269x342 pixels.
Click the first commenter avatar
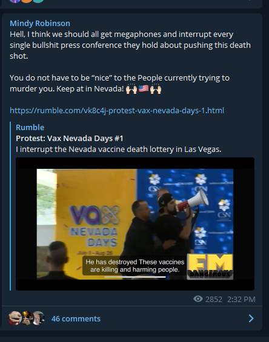[x=15, y=318]
